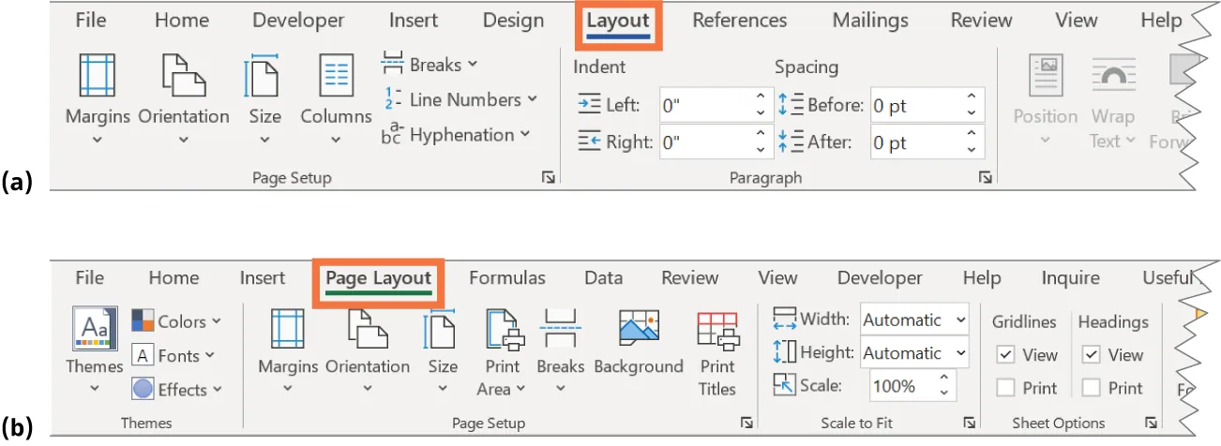Open the Breaks menu in the Word ribbon
The width and height of the screenshot is (1221, 446).
(x=431, y=65)
